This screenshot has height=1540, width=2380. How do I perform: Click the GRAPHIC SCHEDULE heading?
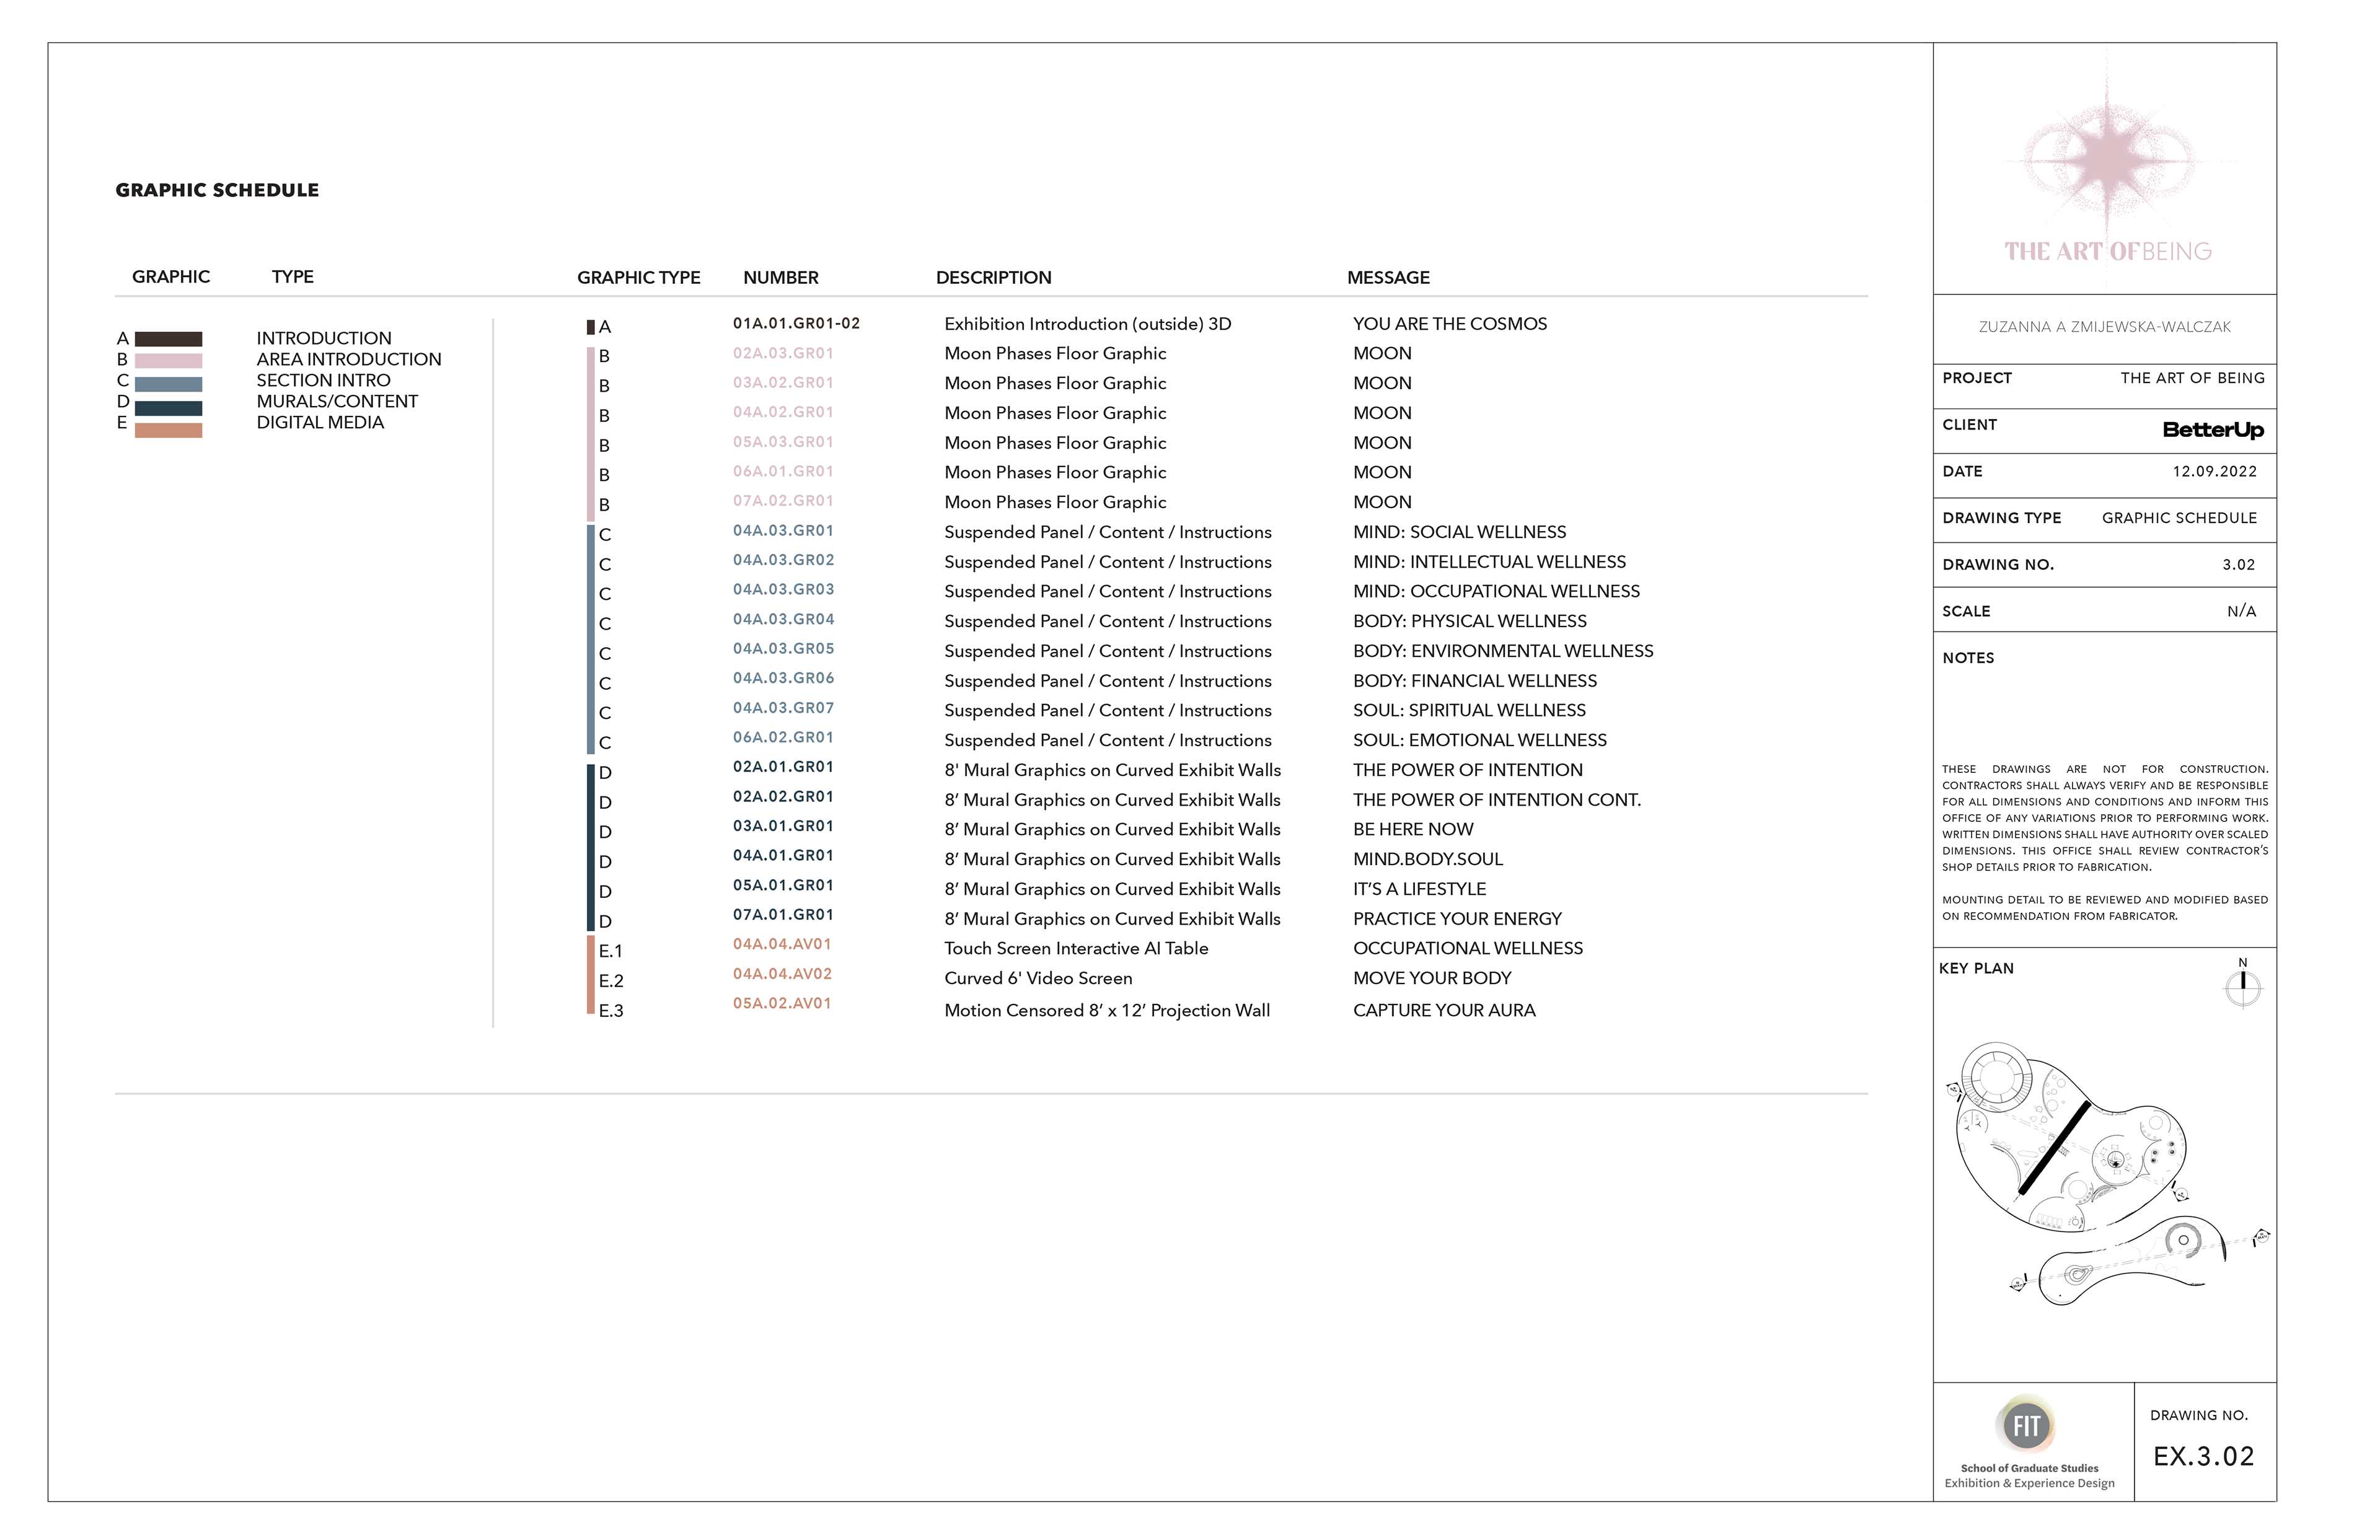click(x=217, y=190)
